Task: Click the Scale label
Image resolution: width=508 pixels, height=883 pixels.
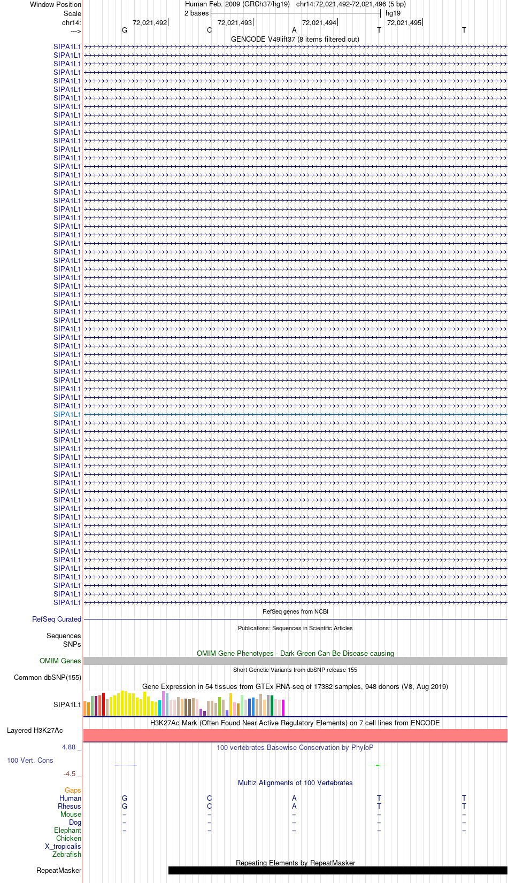Action: 72,13
